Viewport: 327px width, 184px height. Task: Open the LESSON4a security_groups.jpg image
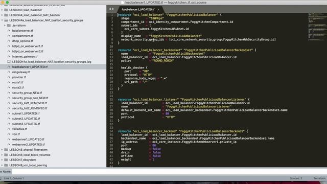coord(52,62)
